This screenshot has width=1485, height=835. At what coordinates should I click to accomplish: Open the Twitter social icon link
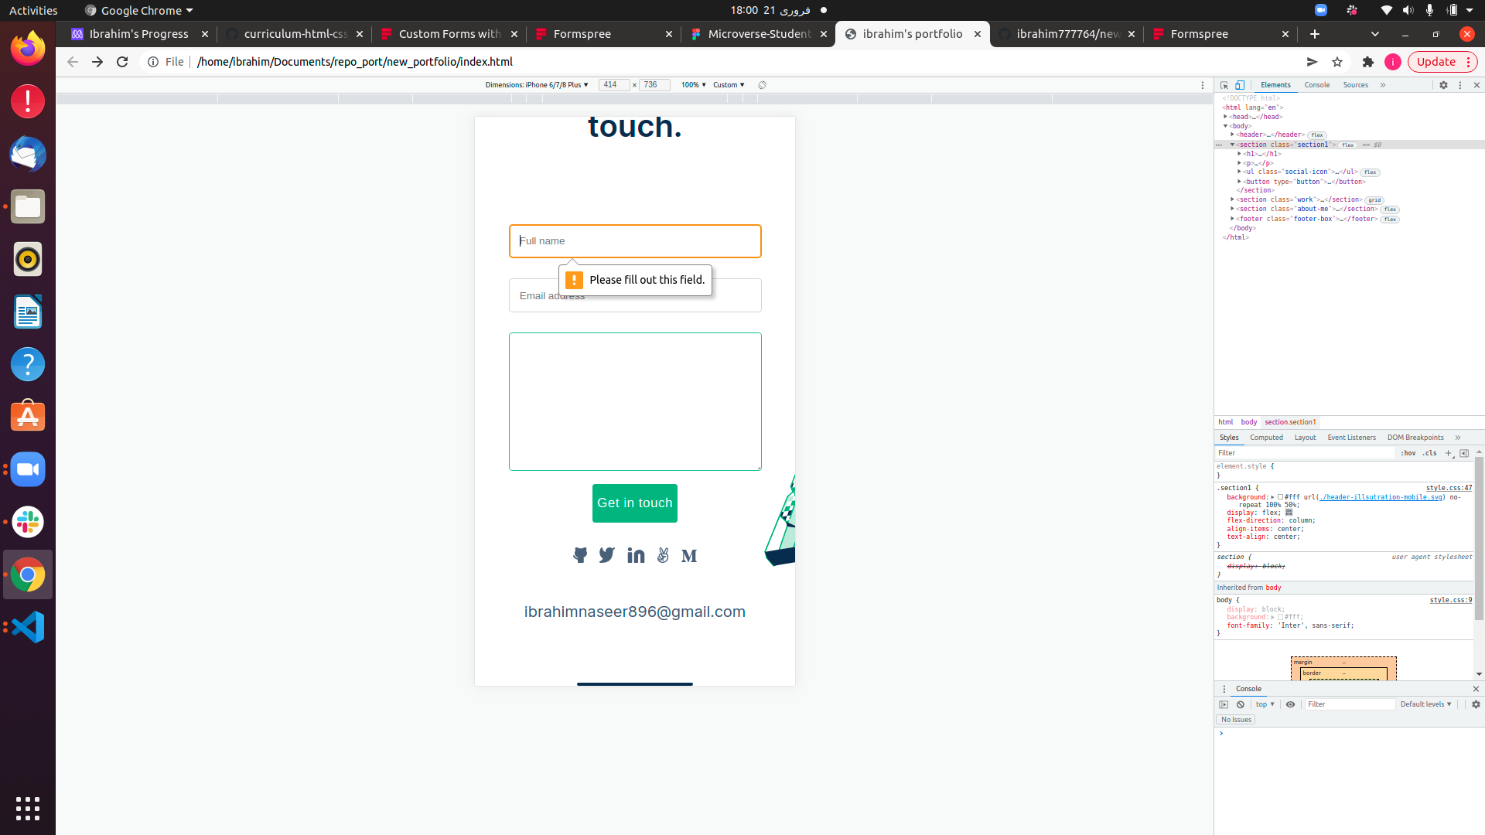607,555
